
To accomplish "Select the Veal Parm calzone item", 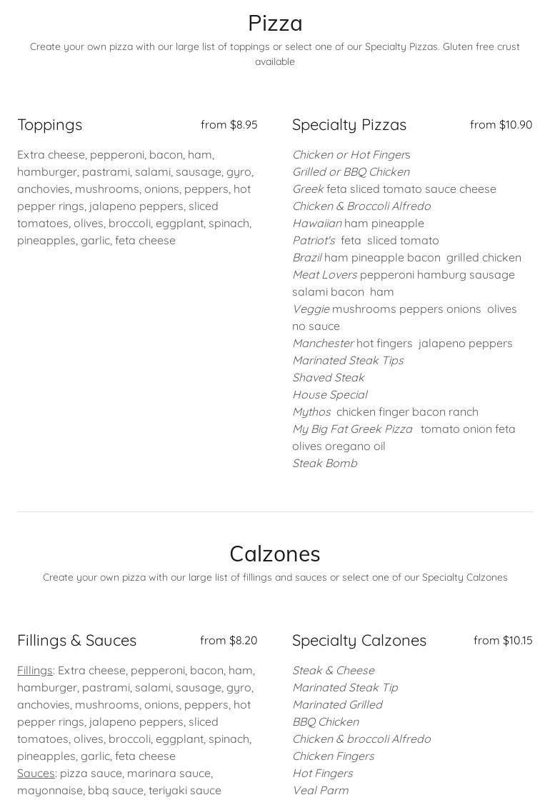I will point(321,791).
